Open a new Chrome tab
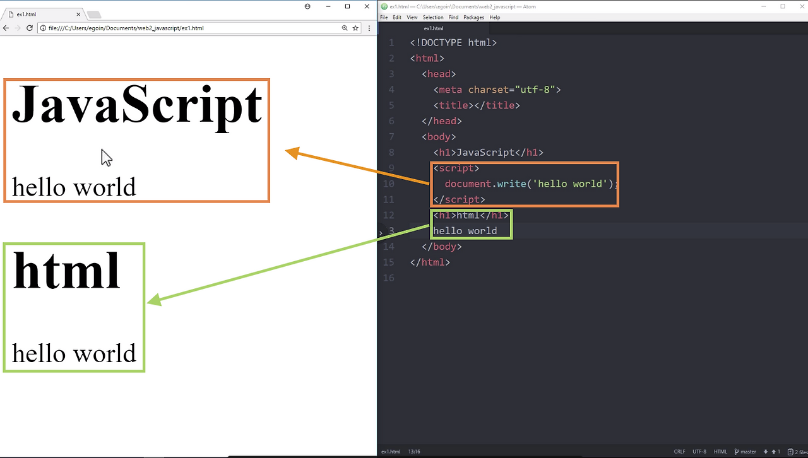The image size is (808, 458). pos(93,15)
